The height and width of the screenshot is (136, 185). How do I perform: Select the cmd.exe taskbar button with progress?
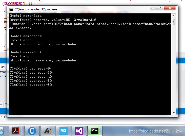[95, 131]
